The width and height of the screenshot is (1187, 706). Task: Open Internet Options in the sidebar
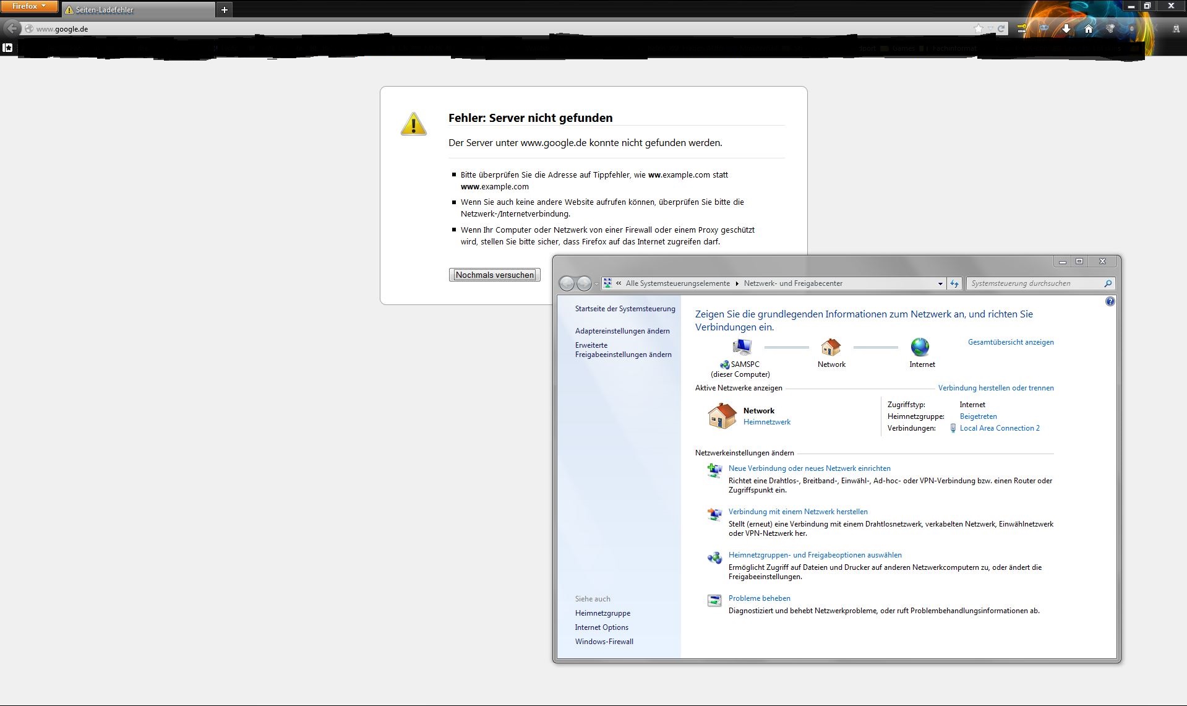[601, 627]
